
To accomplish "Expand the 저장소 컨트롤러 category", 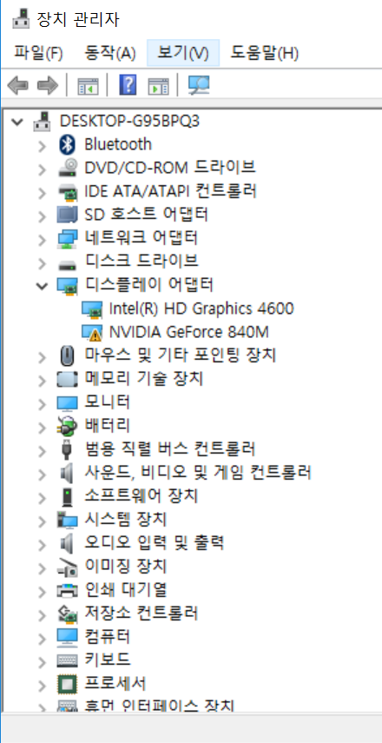I will [x=43, y=614].
